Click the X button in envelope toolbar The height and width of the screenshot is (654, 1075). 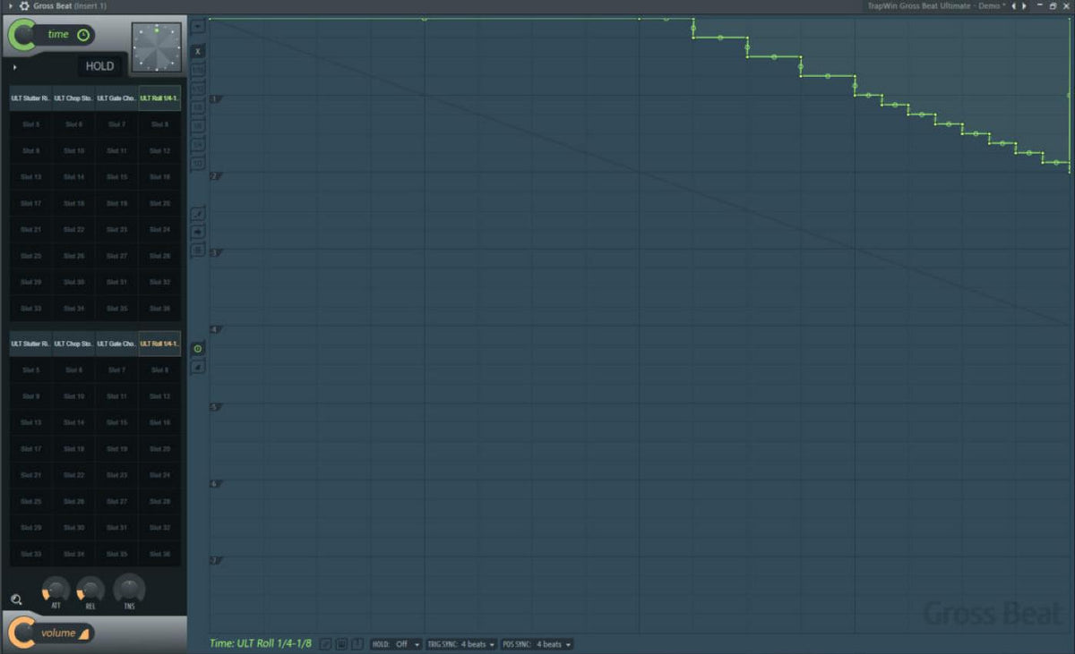(199, 51)
